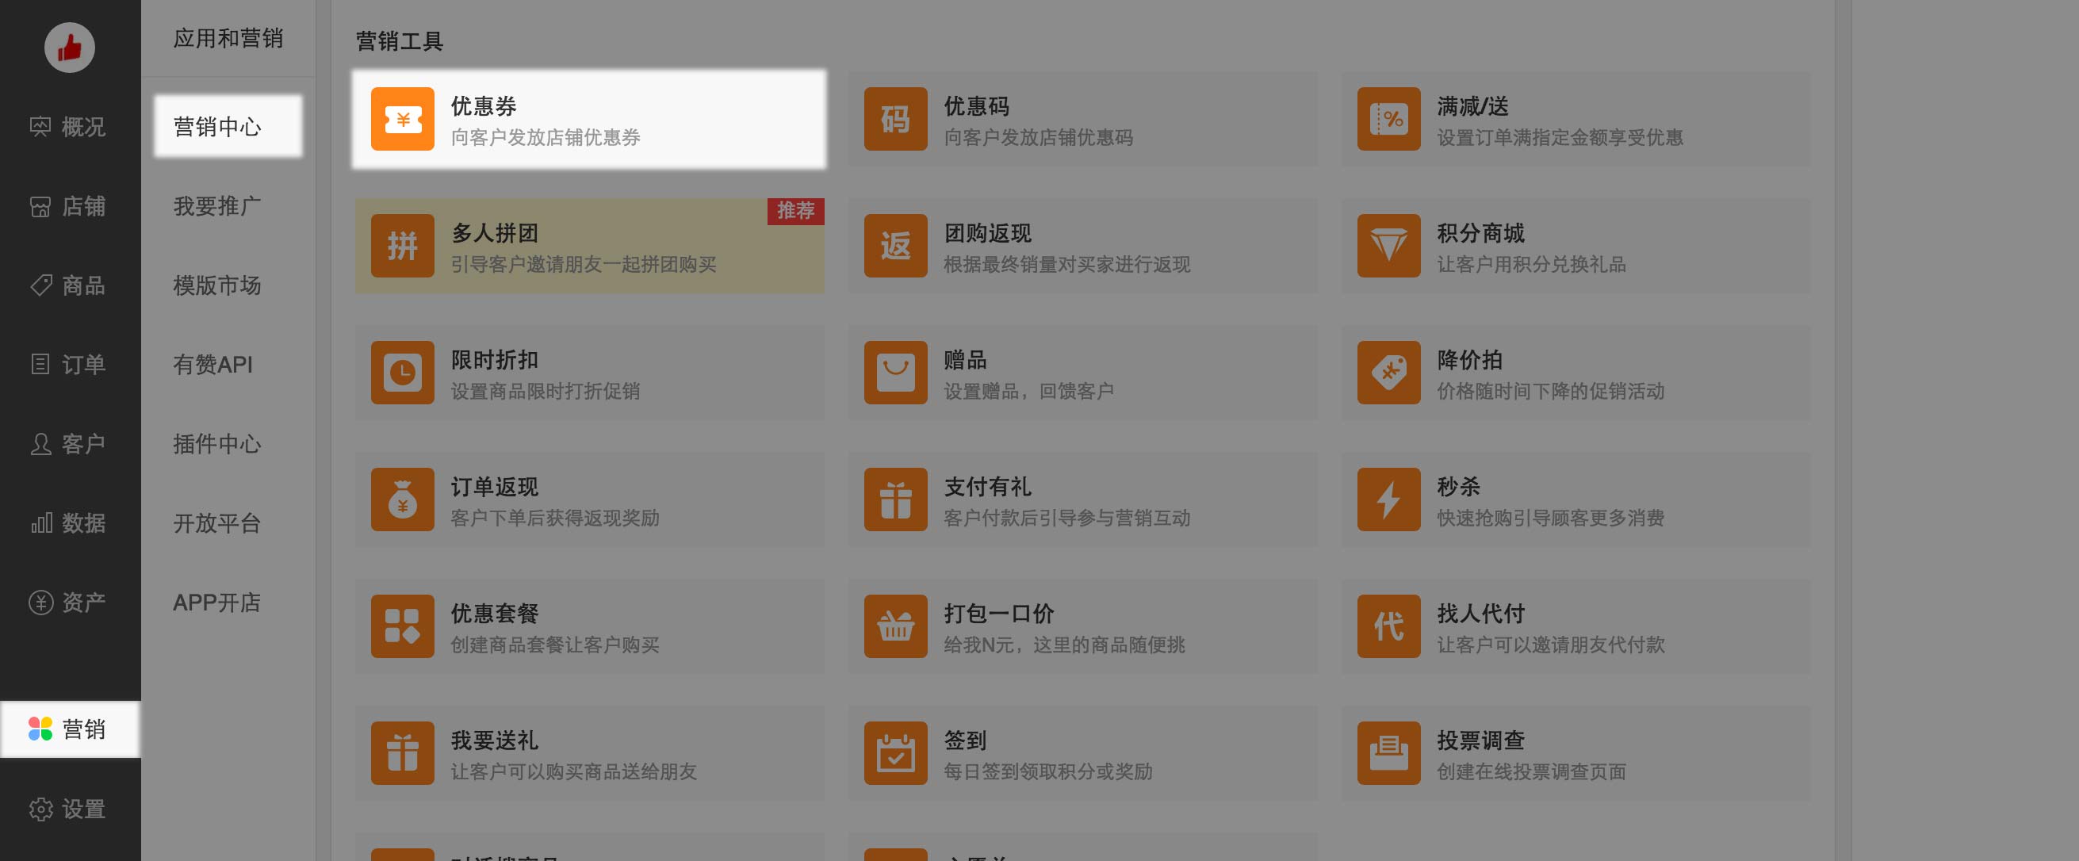Click description 引导客户邀请朋友一起拼团购买
The width and height of the screenshot is (2079, 861).
584,264
